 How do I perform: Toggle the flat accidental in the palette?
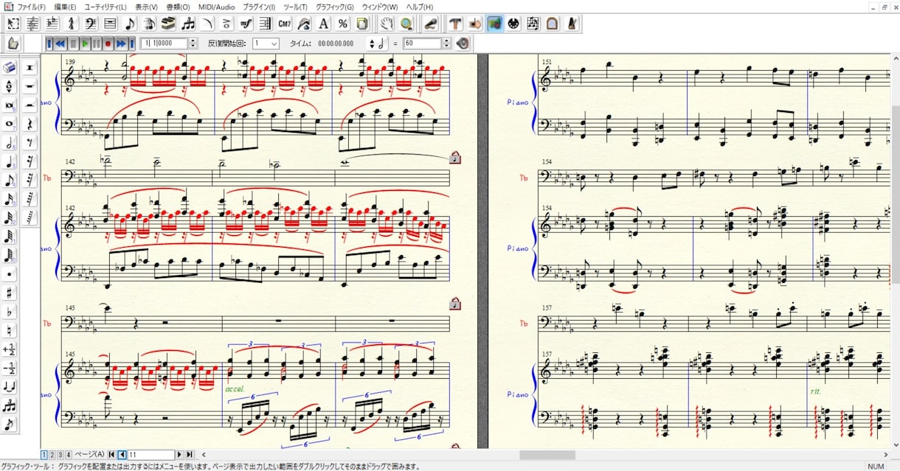pos(10,312)
